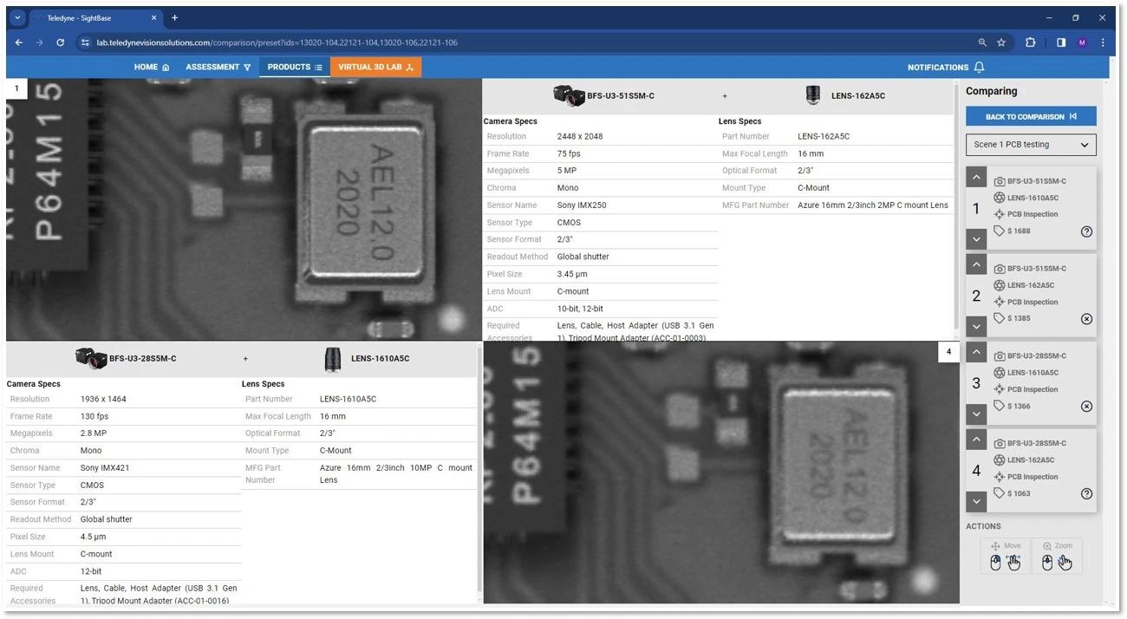Click the Notifications bell icon
The width and height of the screenshot is (1127, 619).
coord(979,67)
